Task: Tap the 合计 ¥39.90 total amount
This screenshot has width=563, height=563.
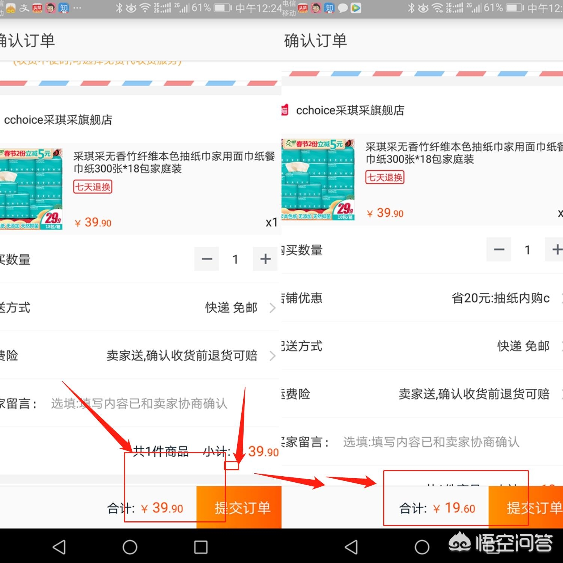Action: pos(146,508)
